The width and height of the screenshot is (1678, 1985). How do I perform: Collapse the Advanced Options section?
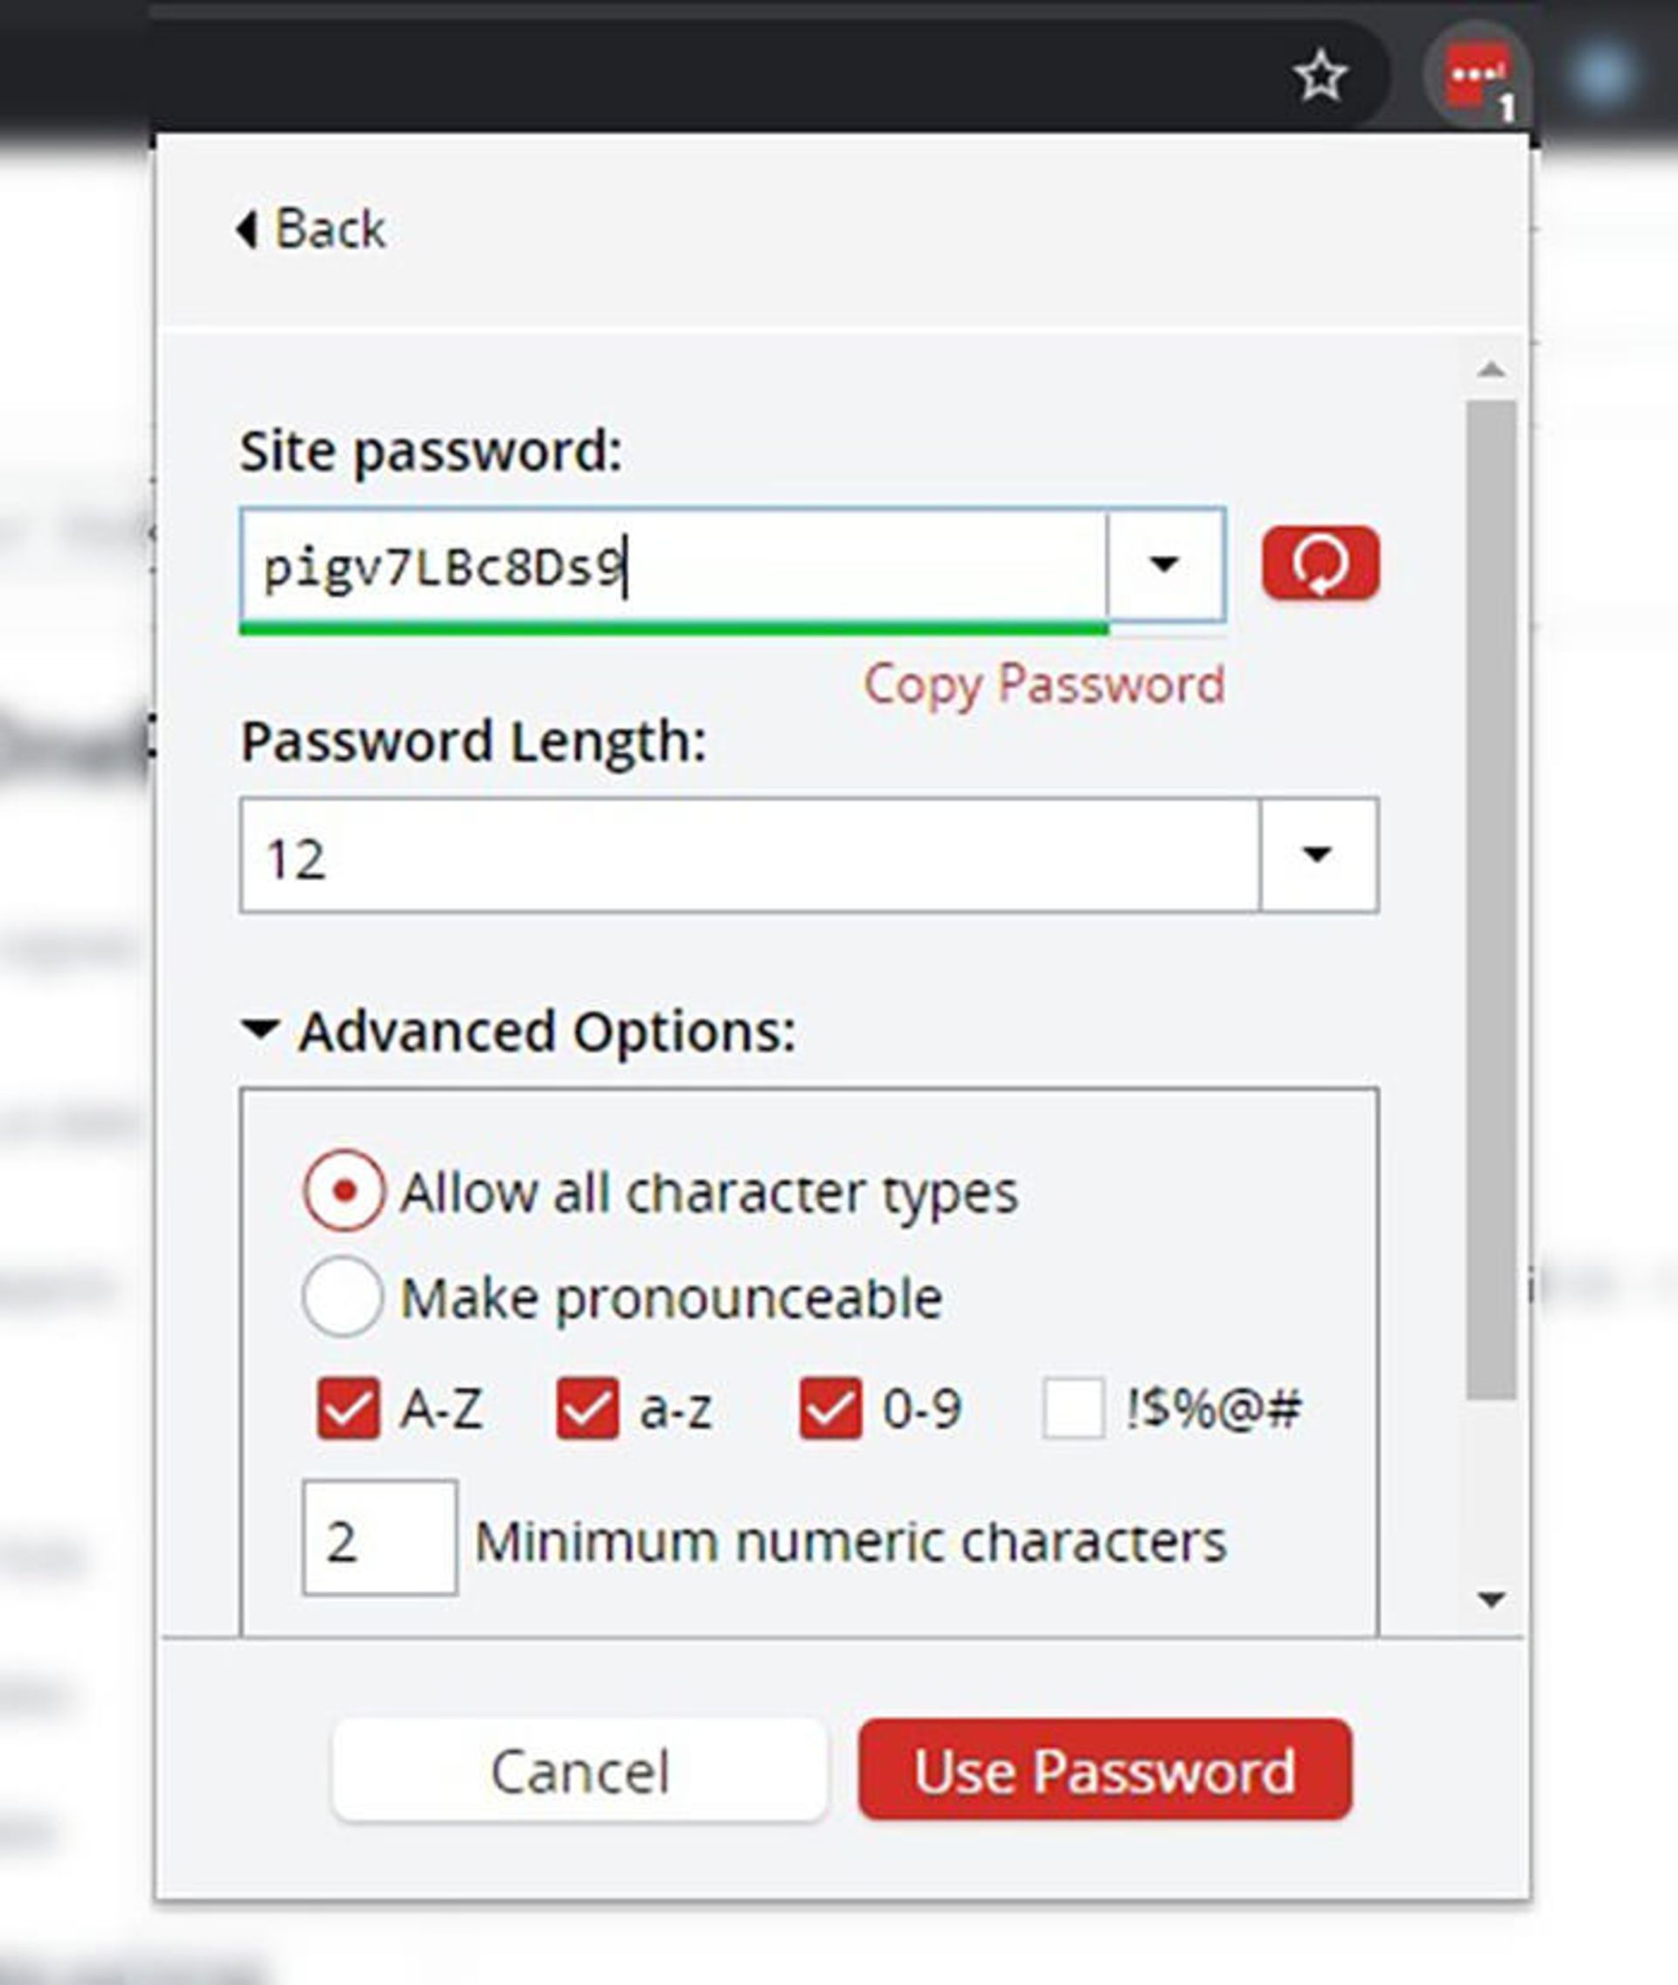pos(260,1029)
